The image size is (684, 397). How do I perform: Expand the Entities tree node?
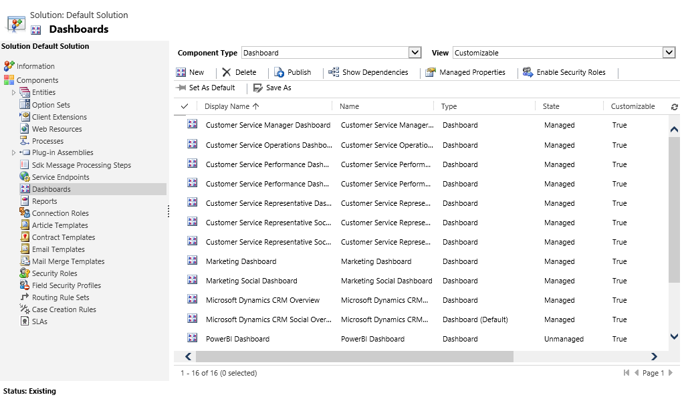14,92
